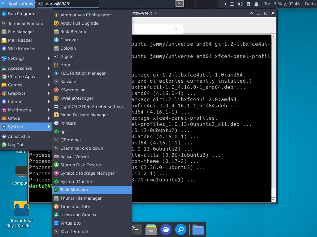Viewport: 317px width, 237px height.
Task: Click the KSystemLog red warning icon
Action: (x=56, y=90)
